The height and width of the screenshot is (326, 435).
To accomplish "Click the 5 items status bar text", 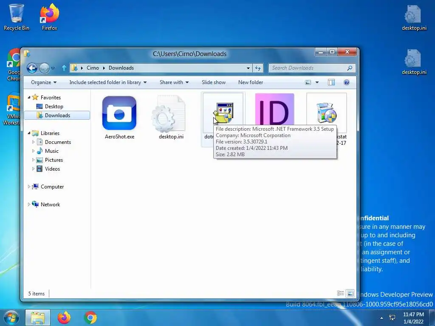I will [37, 294].
